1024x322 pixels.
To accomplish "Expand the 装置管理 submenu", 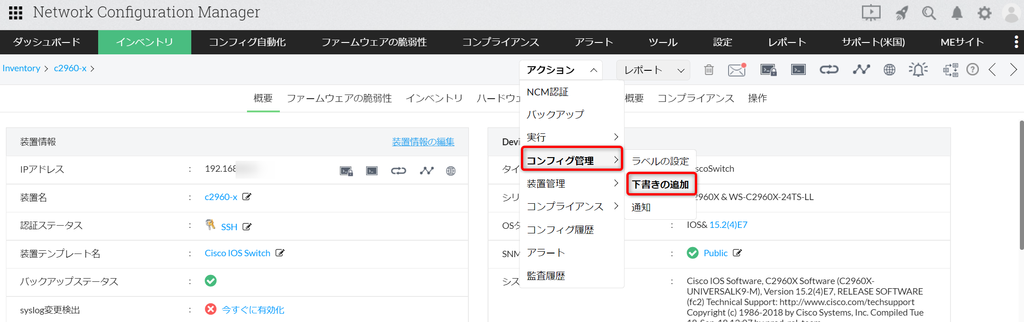I will pyautogui.click(x=572, y=184).
